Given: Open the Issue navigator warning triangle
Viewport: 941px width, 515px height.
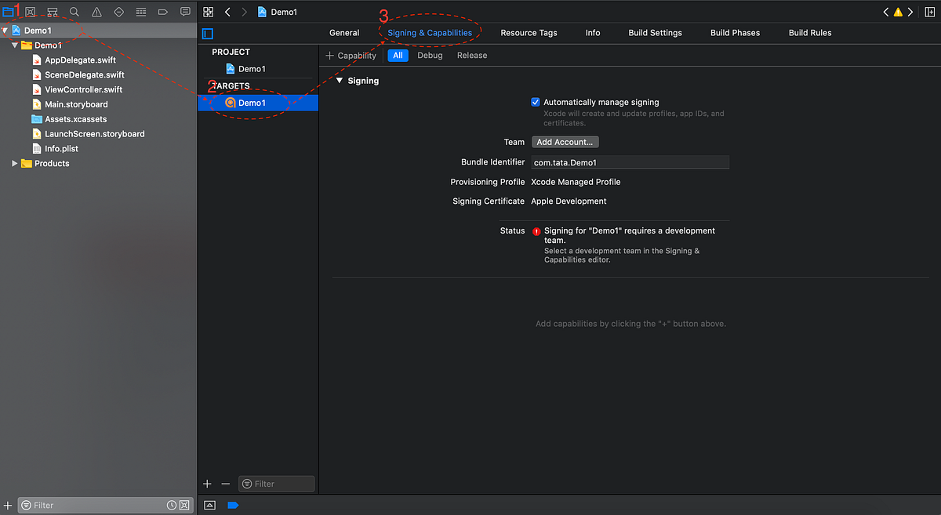Looking at the screenshot, I should coord(96,12).
